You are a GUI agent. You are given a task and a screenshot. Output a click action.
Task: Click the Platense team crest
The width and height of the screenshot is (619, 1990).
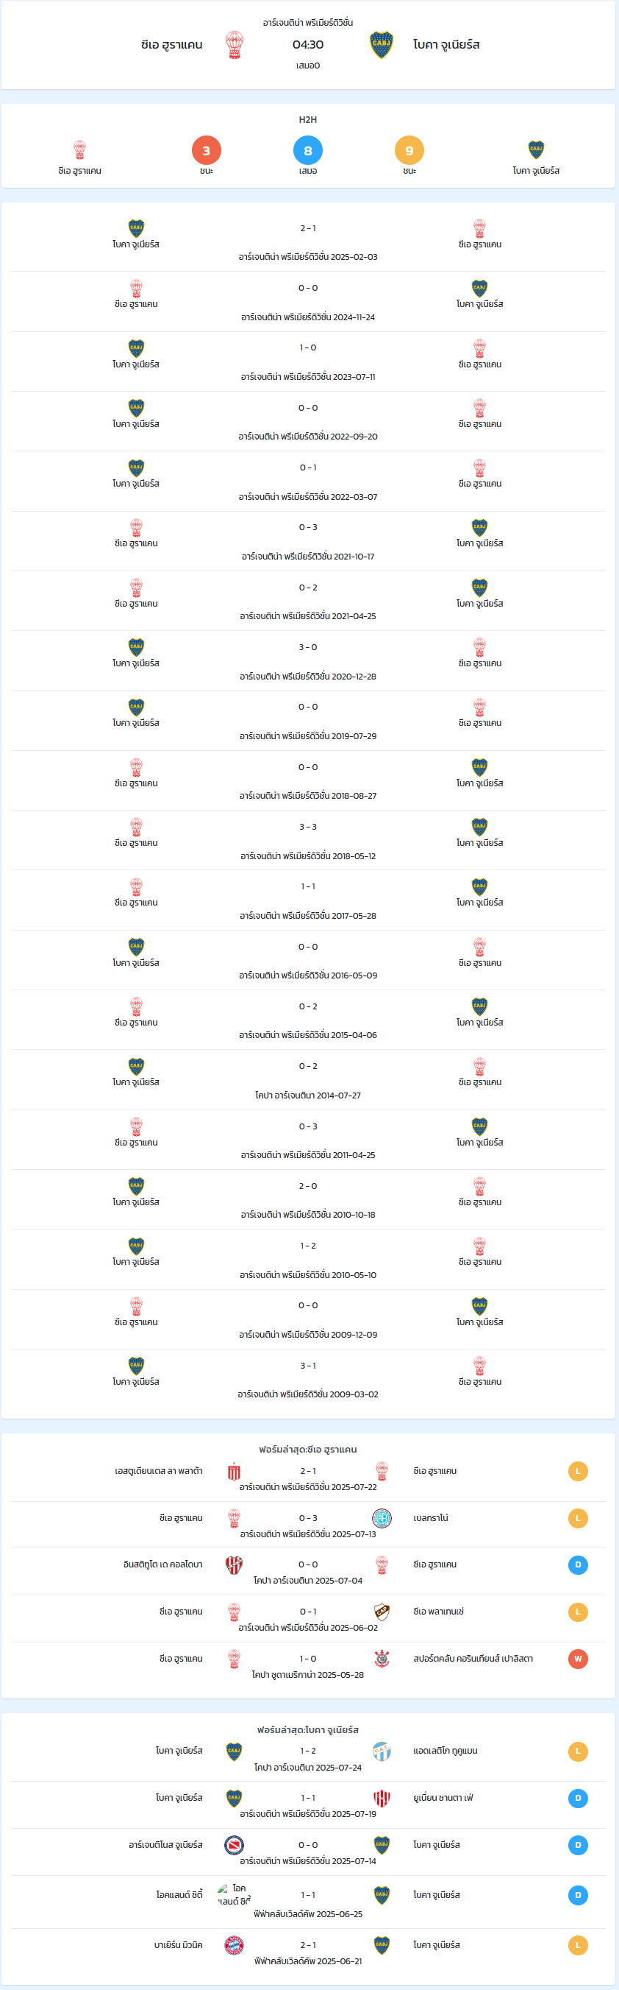click(x=382, y=1612)
